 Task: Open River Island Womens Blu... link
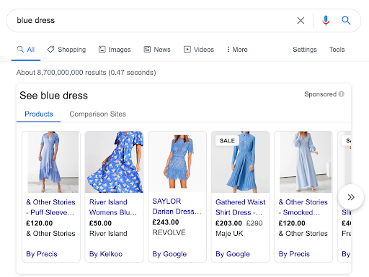tap(113, 207)
